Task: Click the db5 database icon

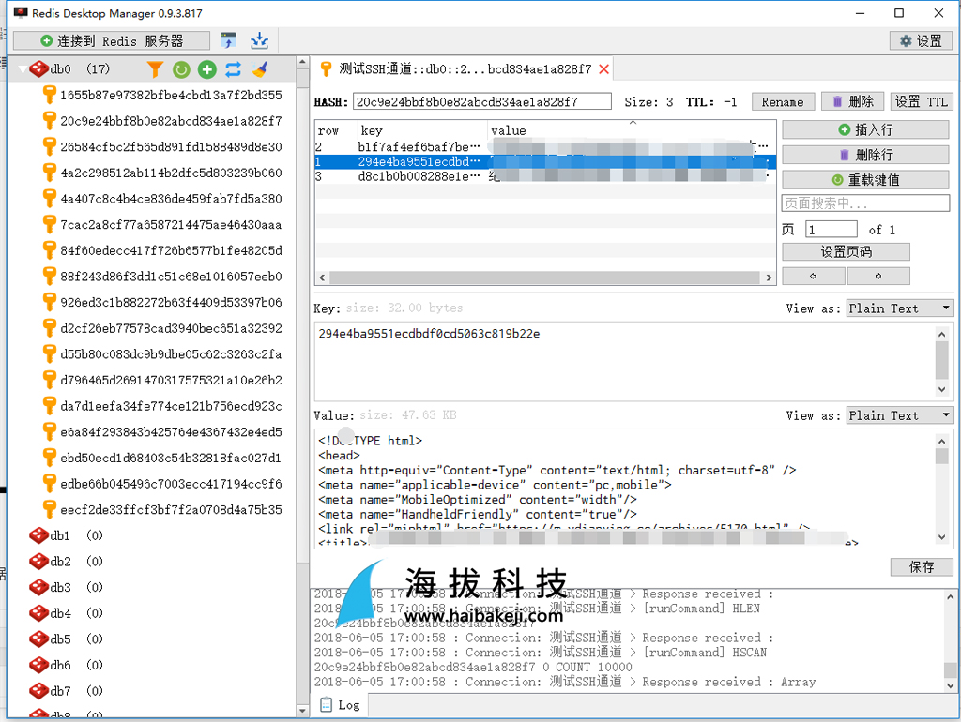Action: coord(38,639)
